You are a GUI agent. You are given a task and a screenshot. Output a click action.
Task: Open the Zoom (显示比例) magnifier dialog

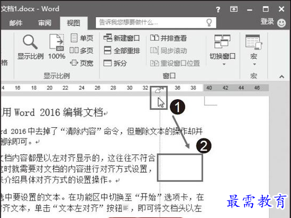[31, 47]
